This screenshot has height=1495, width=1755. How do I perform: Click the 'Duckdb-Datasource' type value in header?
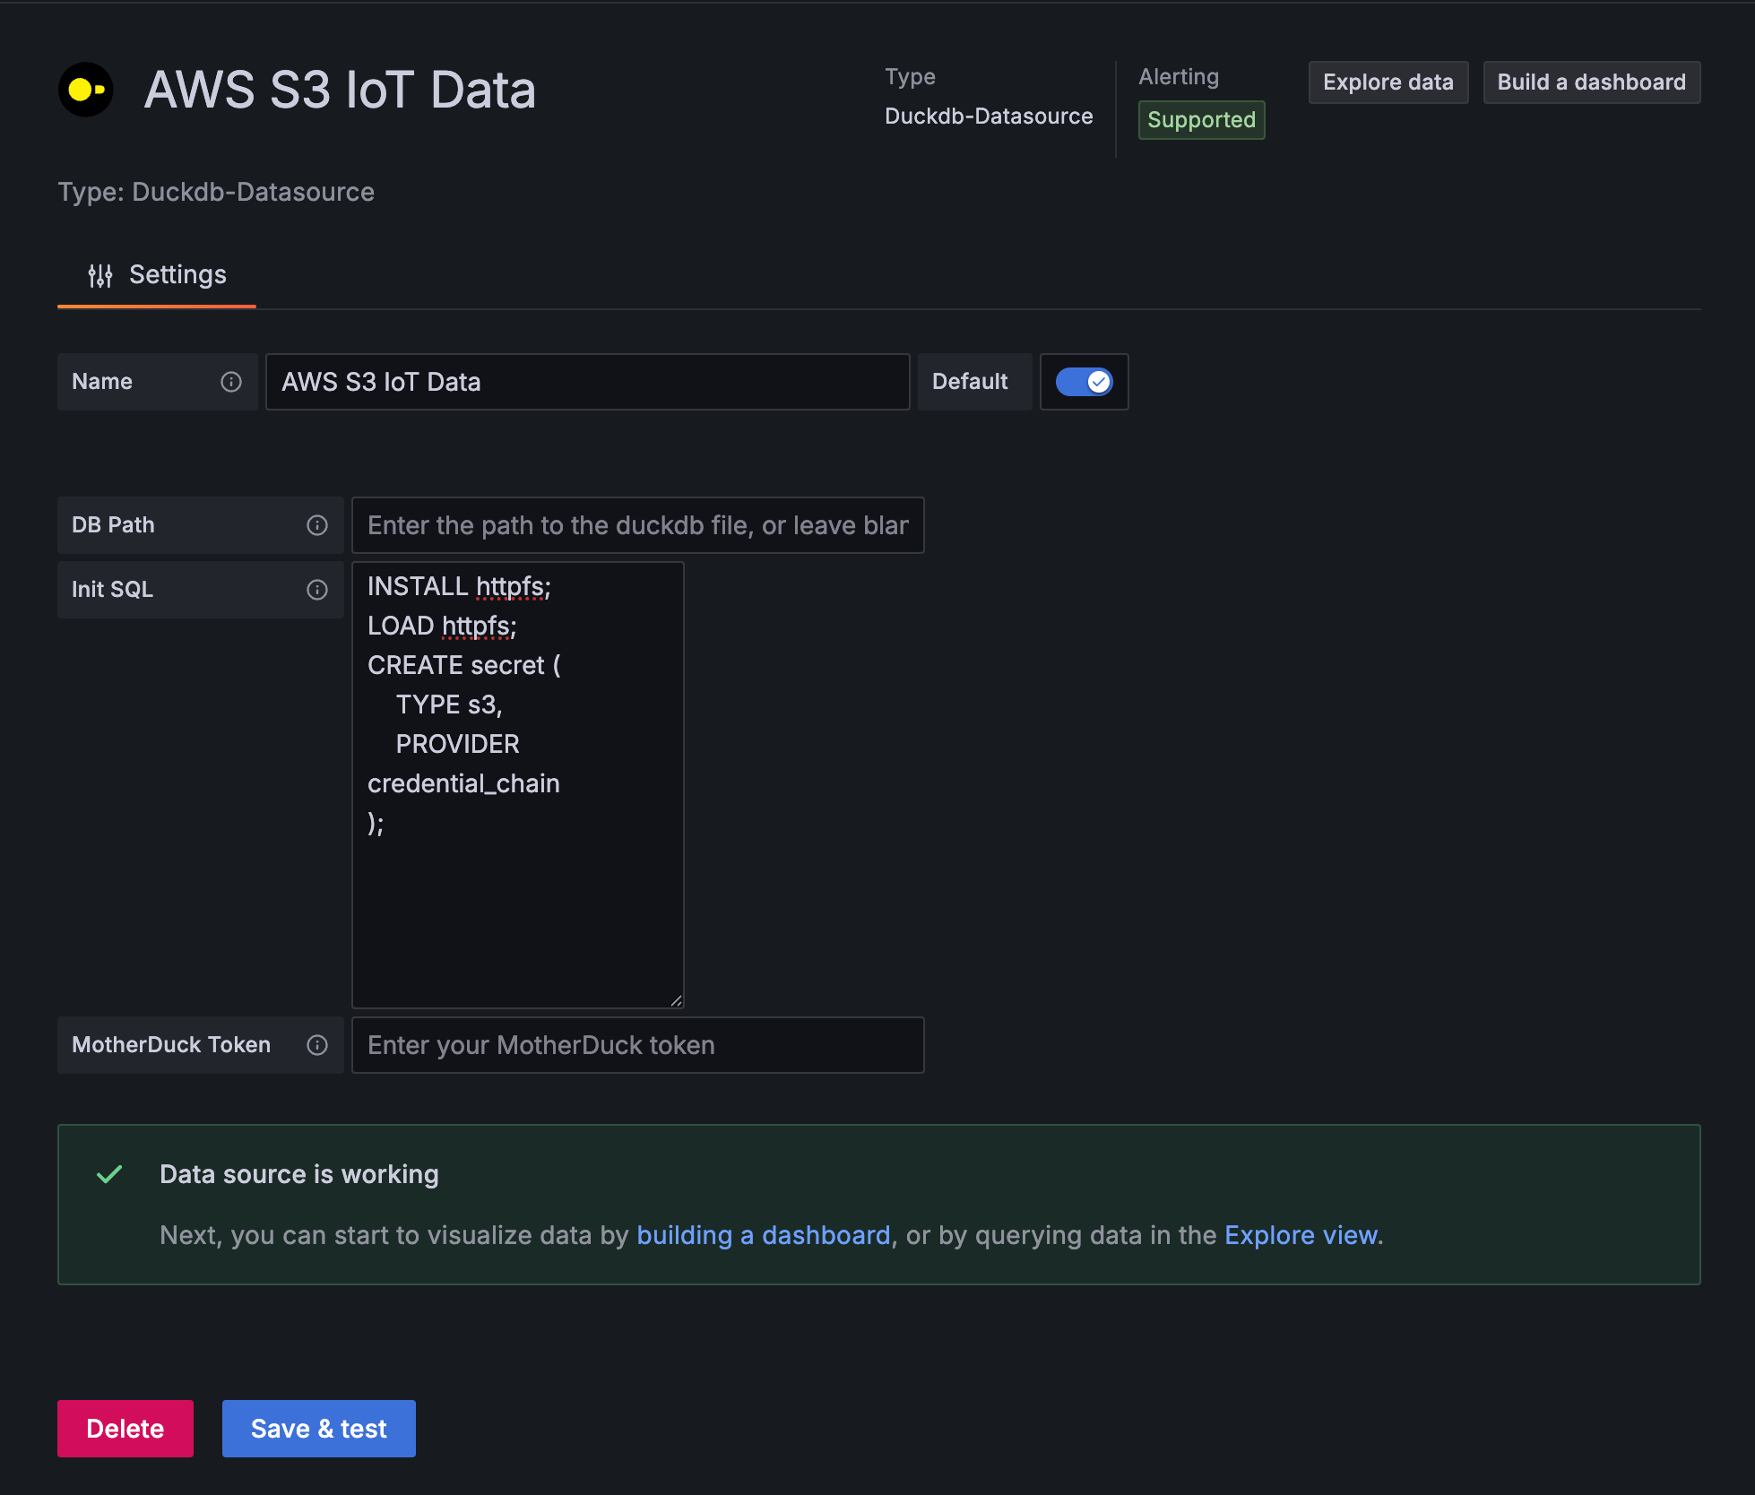pos(989,117)
